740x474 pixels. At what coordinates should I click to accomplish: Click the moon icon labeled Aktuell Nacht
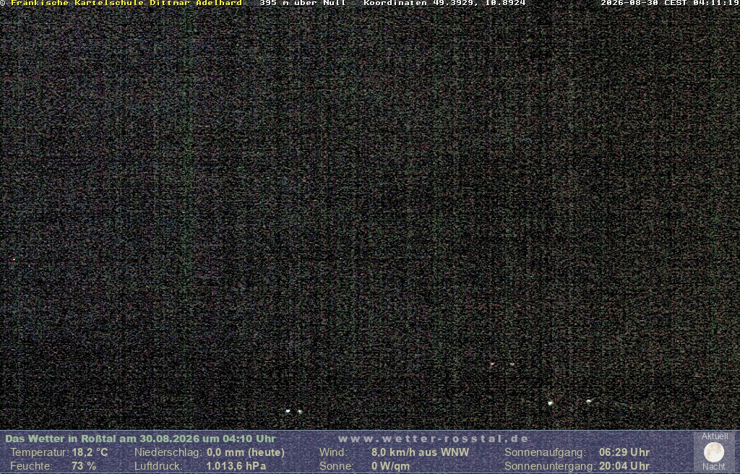[x=713, y=452]
